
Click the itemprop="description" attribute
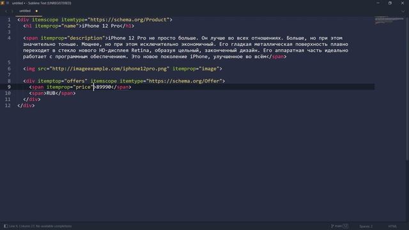[x=73, y=38]
